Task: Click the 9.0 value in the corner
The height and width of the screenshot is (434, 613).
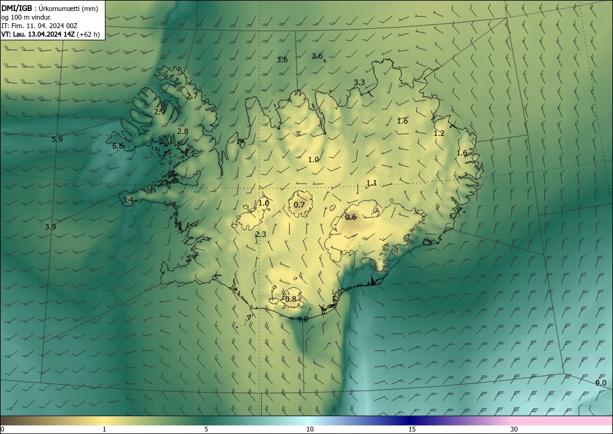Action: 601,383
